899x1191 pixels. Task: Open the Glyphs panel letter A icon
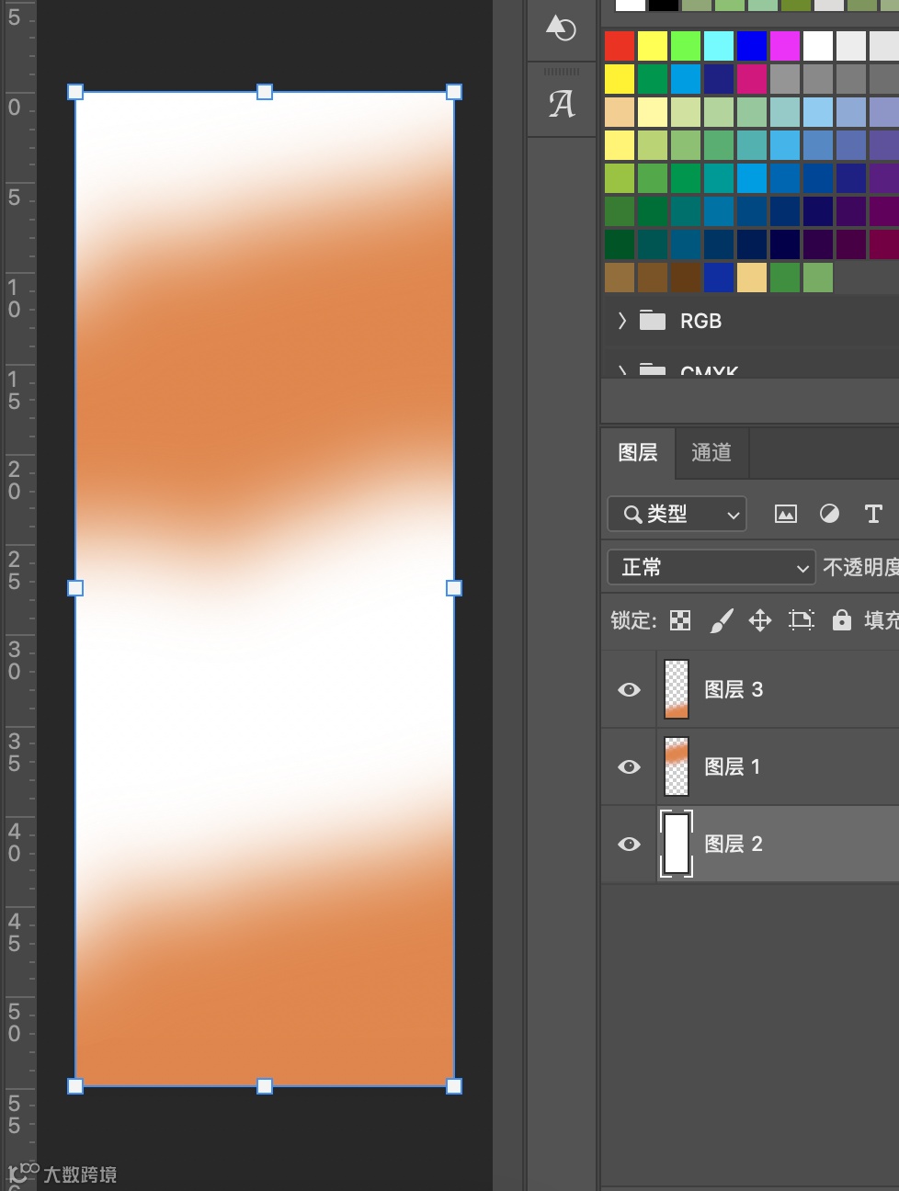pyautogui.click(x=562, y=104)
